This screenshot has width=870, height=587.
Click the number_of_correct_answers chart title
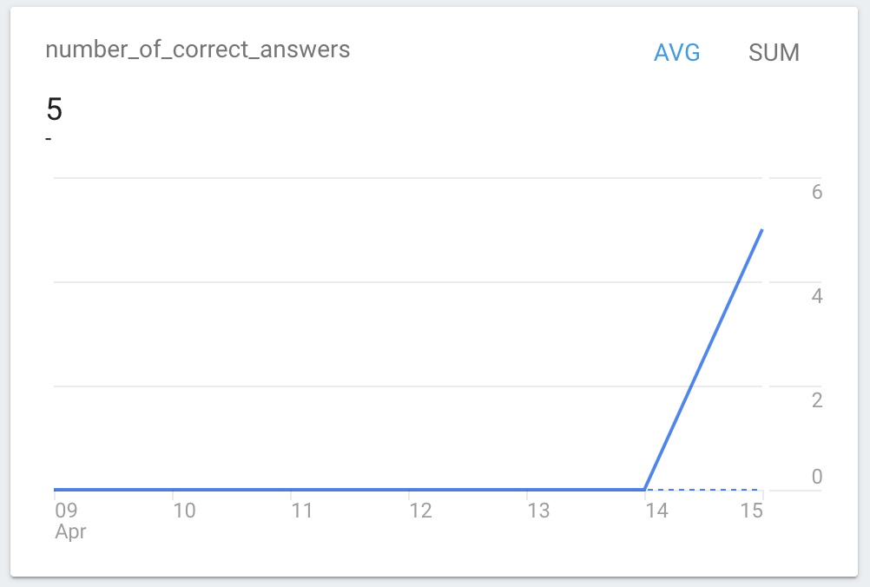coord(197,49)
